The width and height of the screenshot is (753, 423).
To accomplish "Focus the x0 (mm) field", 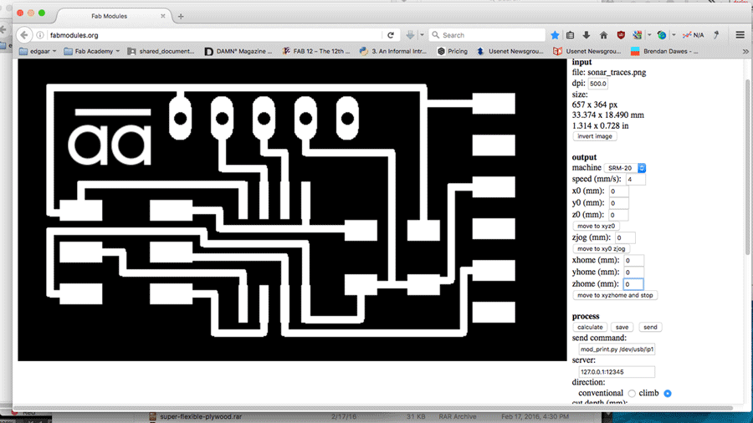I will (618, 191).
